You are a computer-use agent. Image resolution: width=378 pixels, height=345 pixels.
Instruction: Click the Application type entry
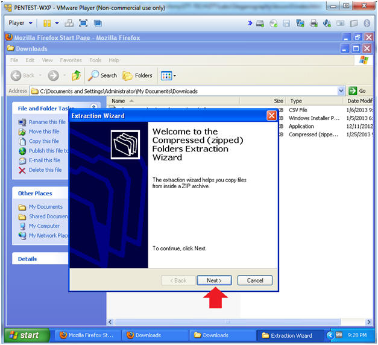click(301, 127)
